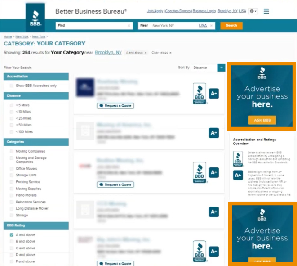297x266 pixels.
Task: Click the first listing's dark blue logo thumbnail
Action: tap(85, 87)
